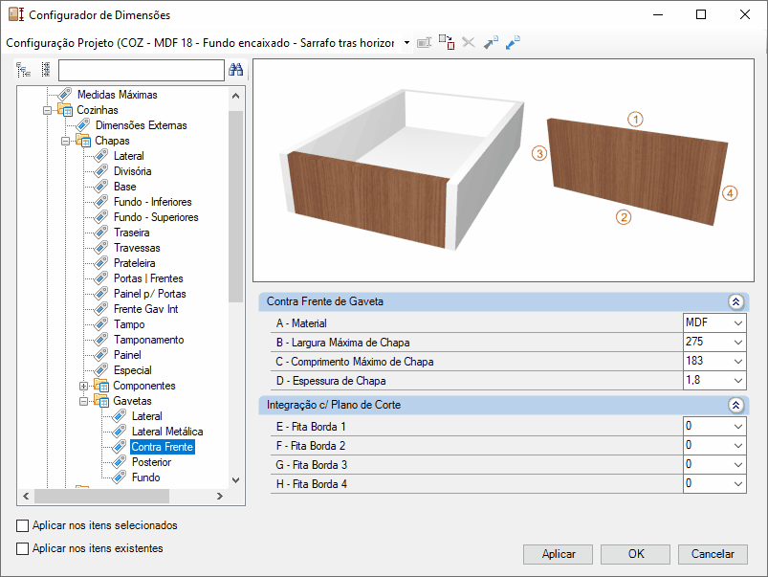
Task: Open the Espessura de Chapa dropdown
Action: [x=738, y=381]
